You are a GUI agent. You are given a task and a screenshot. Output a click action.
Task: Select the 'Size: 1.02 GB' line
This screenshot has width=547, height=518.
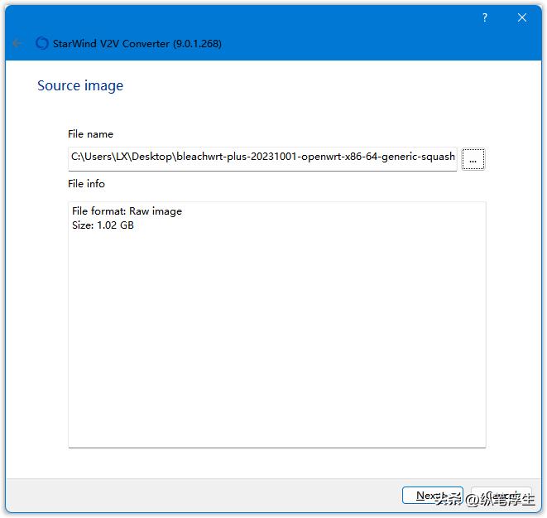tap(103, 225)
